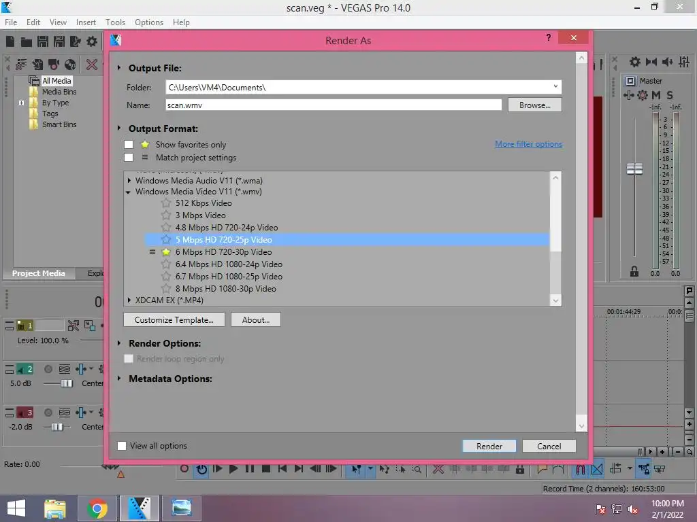Click the Import Media icon
The width and height of the screenshot is (697, 522).
[37, 65]
